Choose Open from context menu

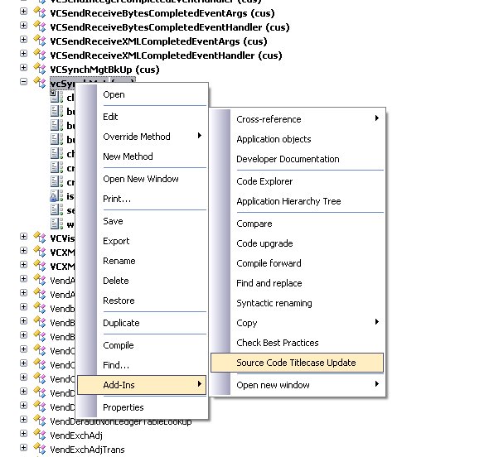click(142, 94)
